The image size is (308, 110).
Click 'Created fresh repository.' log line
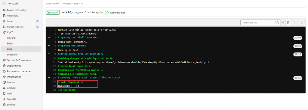click(x=75, y=66)
